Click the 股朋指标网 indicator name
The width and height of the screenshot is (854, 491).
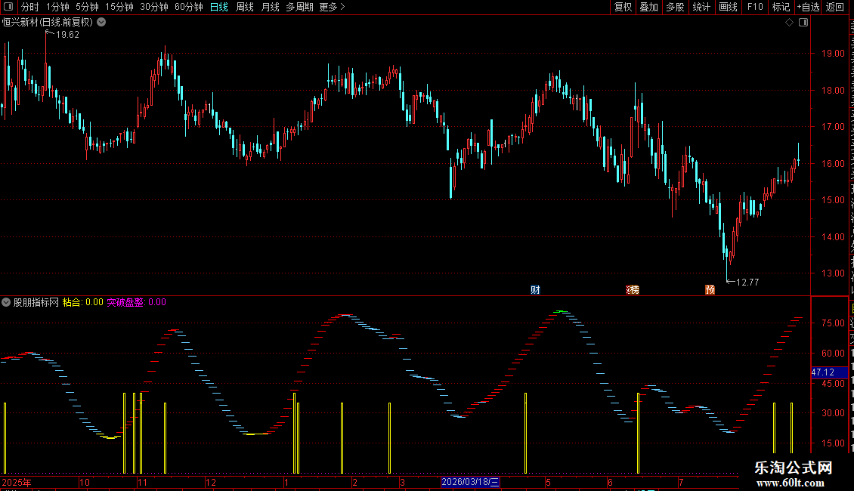36,302
